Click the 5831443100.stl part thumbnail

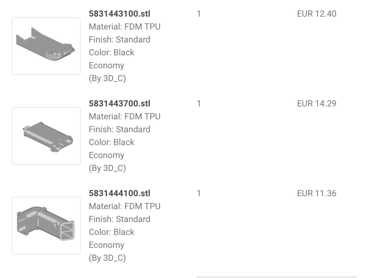coord(46,46)
